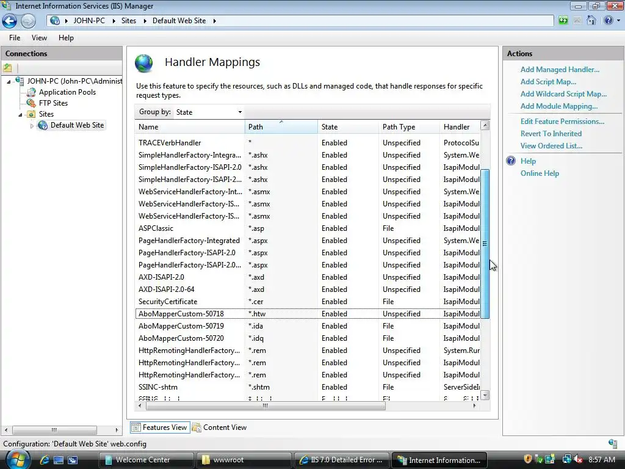Select the SSINC-shtm handler row
The height and width of the screenshot is (469, 625).
pos(308,387)
